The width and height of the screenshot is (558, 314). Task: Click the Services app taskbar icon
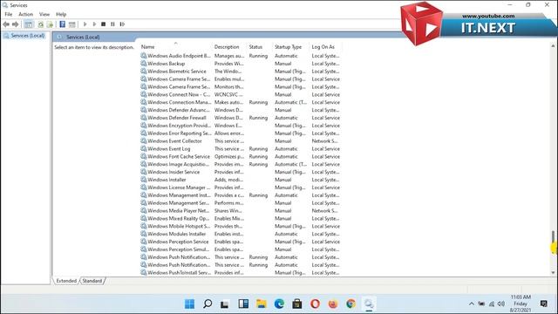369,304
